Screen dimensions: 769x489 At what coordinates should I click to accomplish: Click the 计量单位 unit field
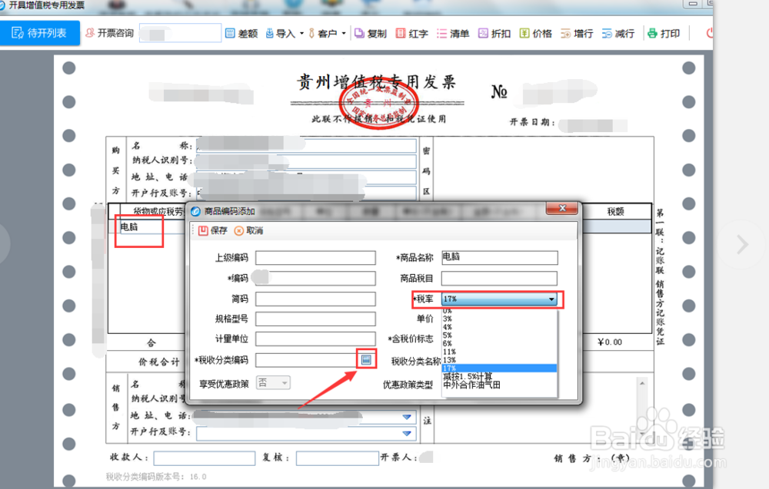315,339
